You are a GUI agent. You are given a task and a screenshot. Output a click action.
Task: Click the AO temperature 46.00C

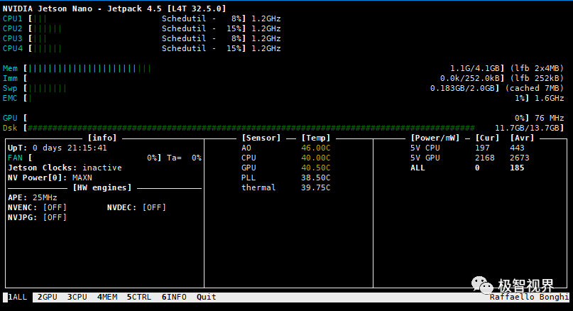coord(316,148)
